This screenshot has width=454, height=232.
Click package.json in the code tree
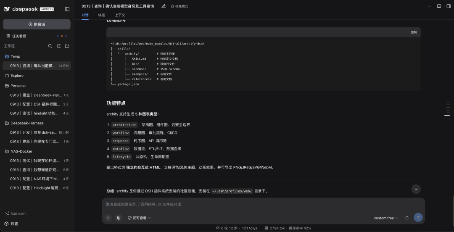pyautogui.click(x=128, y=84)
